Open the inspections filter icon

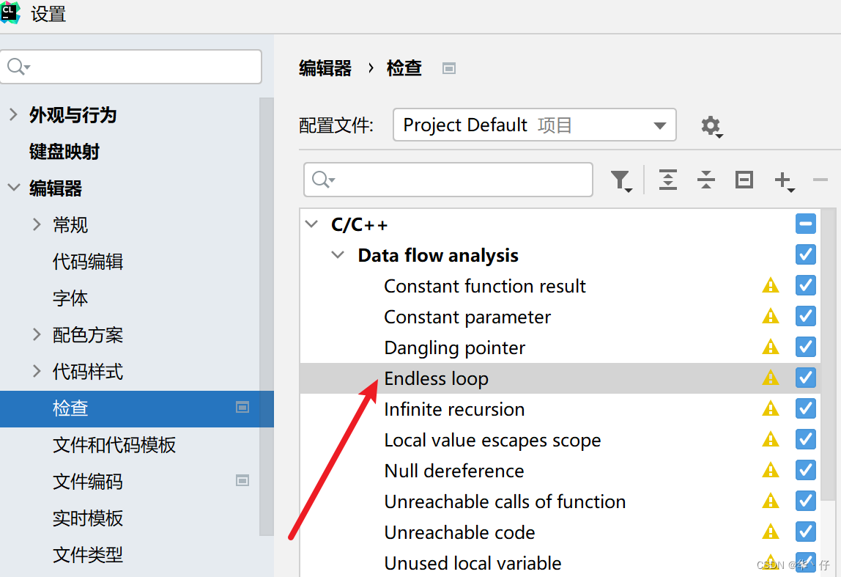coord(621,180)
